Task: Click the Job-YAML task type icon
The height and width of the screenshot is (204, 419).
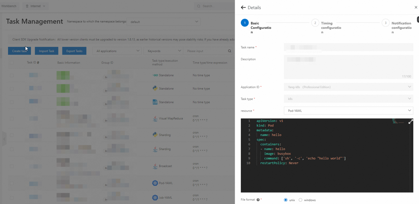Action: pyautogui.click(x=155, y=197)
